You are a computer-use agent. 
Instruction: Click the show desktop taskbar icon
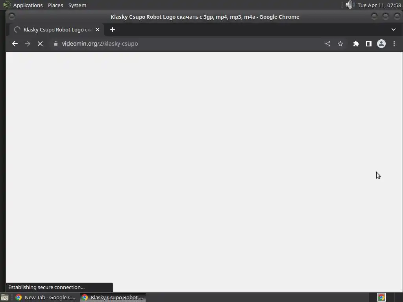5,297
